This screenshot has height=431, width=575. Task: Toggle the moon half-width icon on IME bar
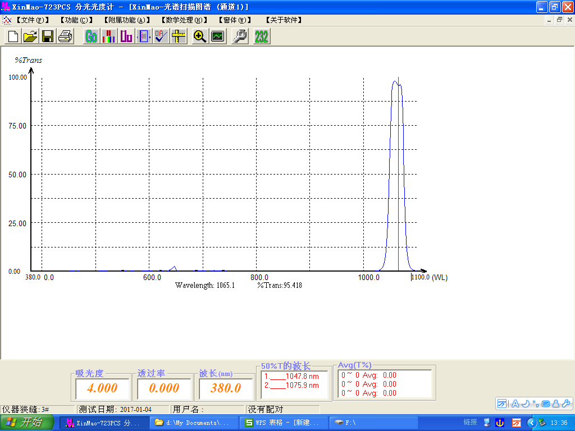click(526, 404)
